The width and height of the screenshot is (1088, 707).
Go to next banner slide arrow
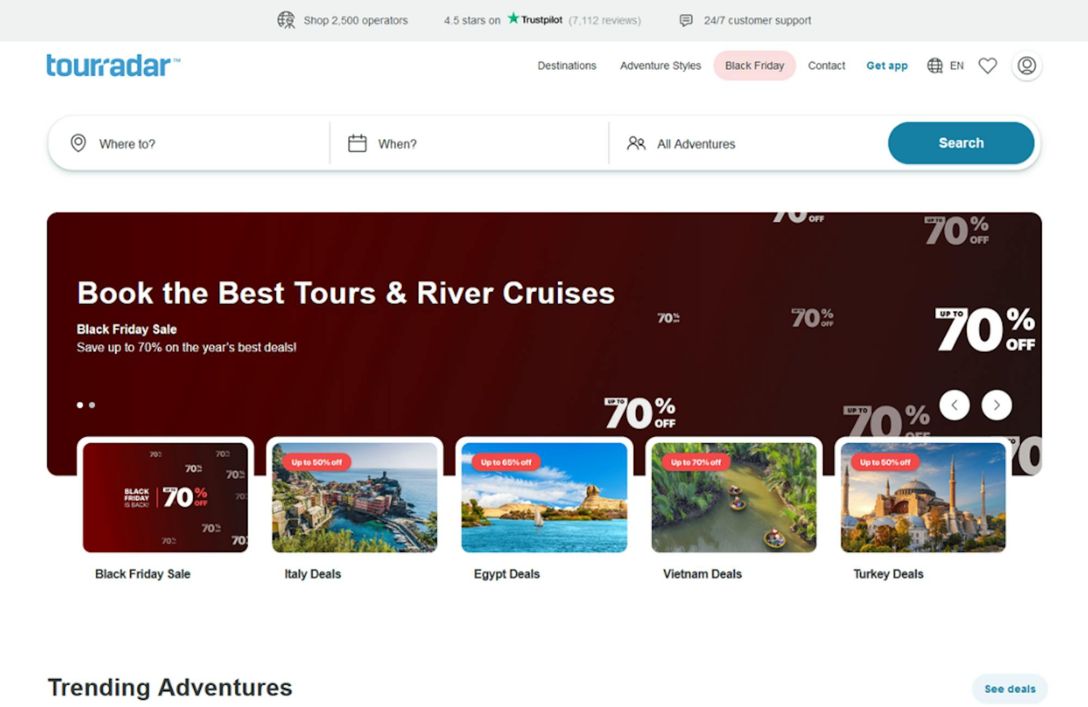pyautogui.click(x=996, y=405)
